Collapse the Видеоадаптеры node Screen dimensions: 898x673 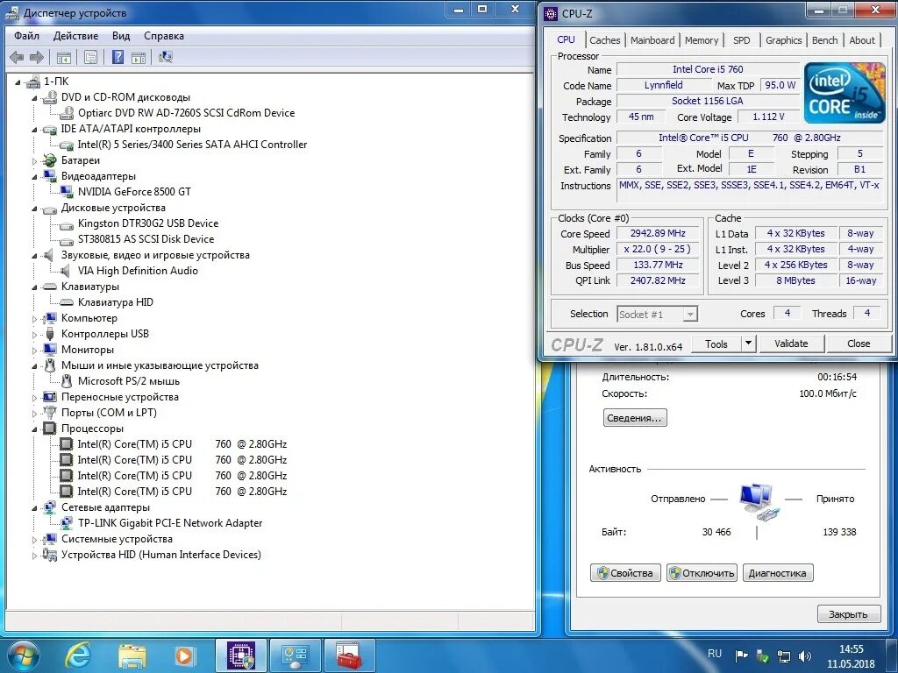click(x=34, y=177)
